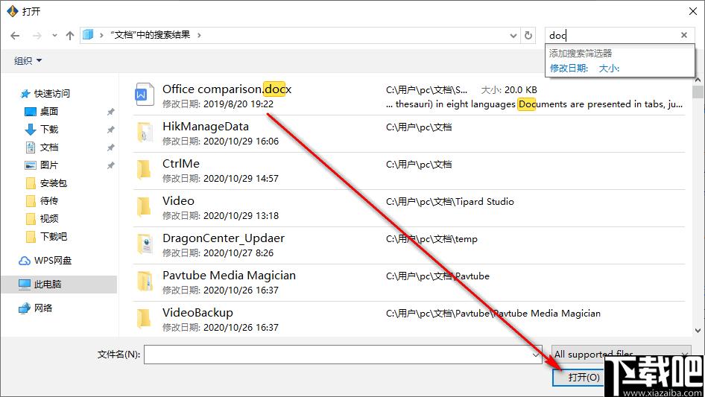Click the Office comparison.docx file name

[227, 89]
